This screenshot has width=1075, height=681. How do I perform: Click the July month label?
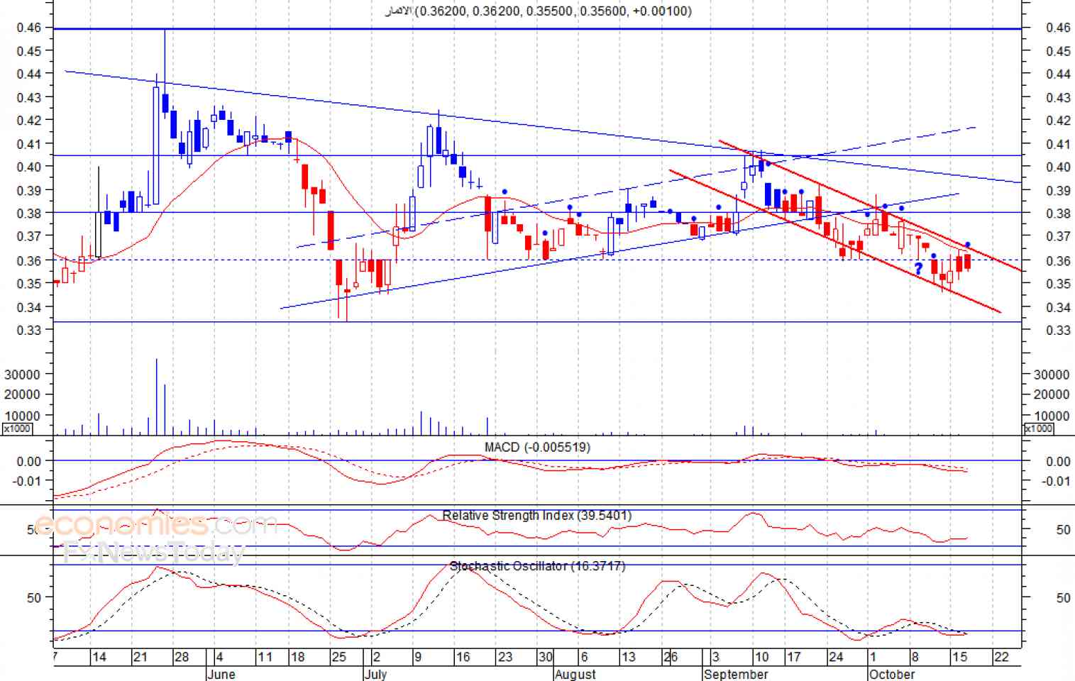coord(375,674)
